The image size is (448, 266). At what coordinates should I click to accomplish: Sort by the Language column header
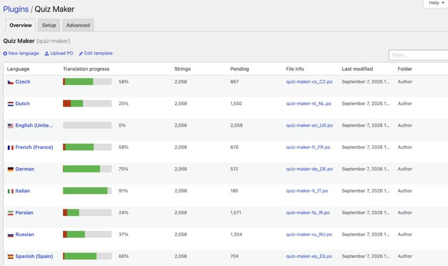pyautogui.click(x=18, y=69)
